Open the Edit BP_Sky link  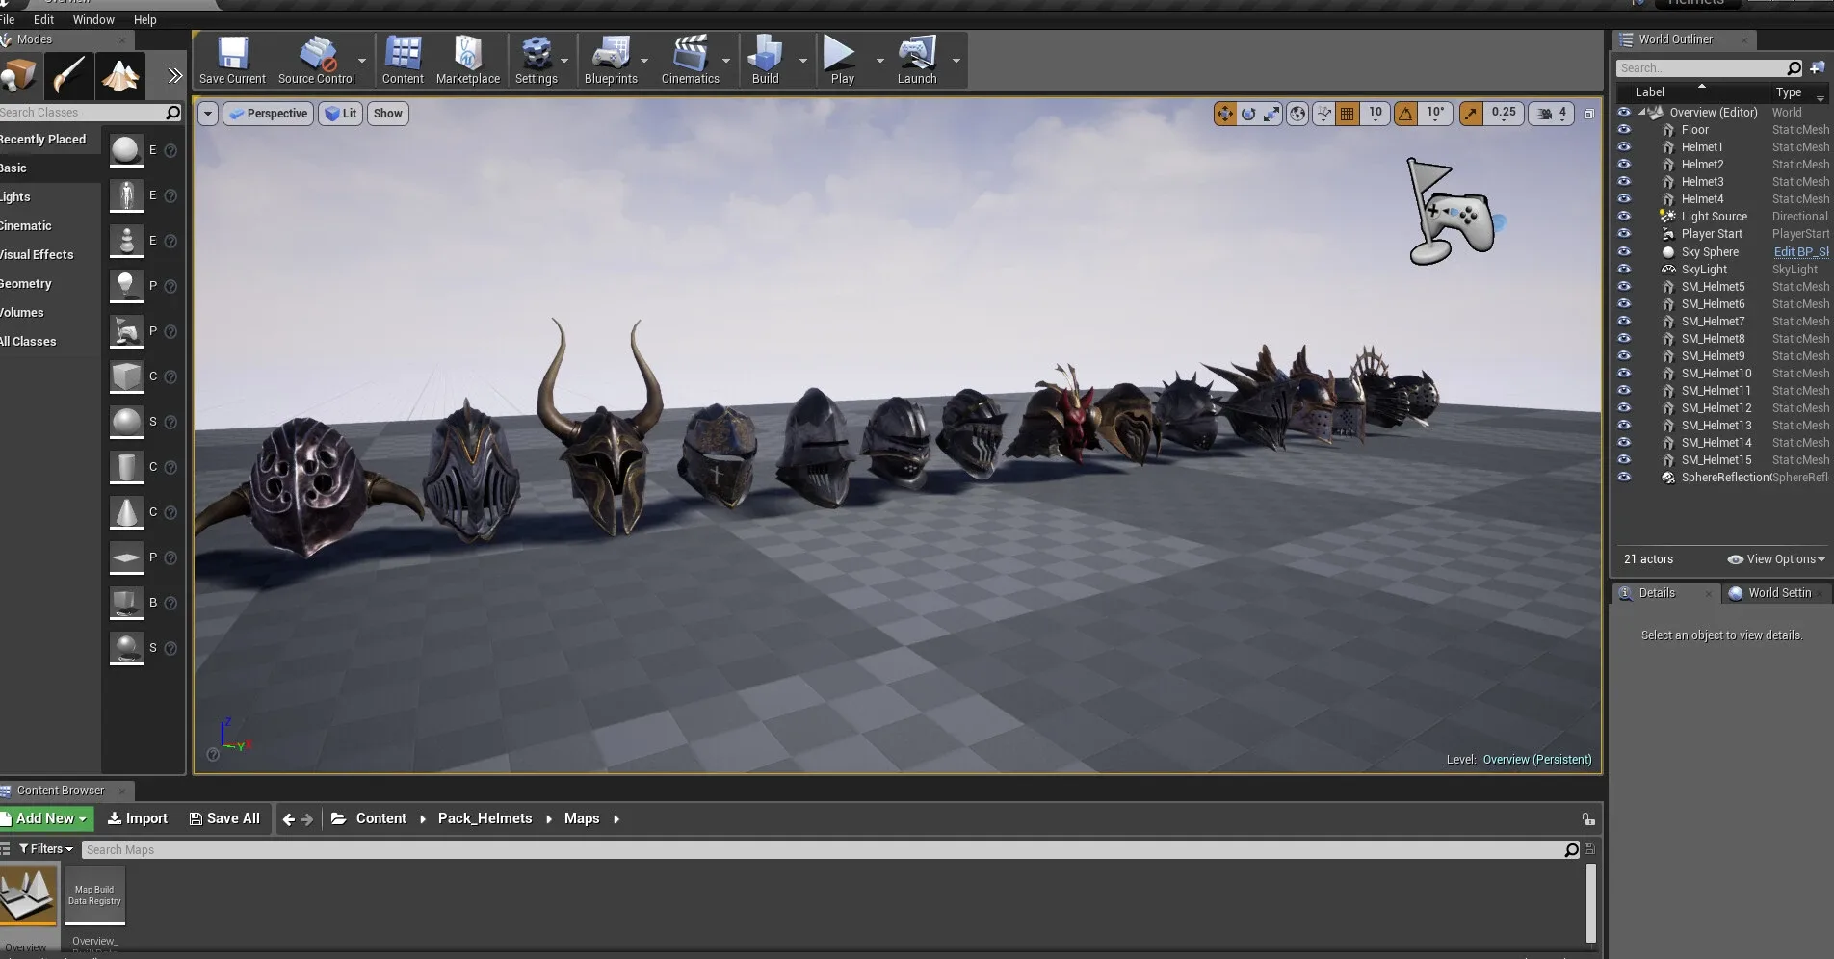point(1801,252)
